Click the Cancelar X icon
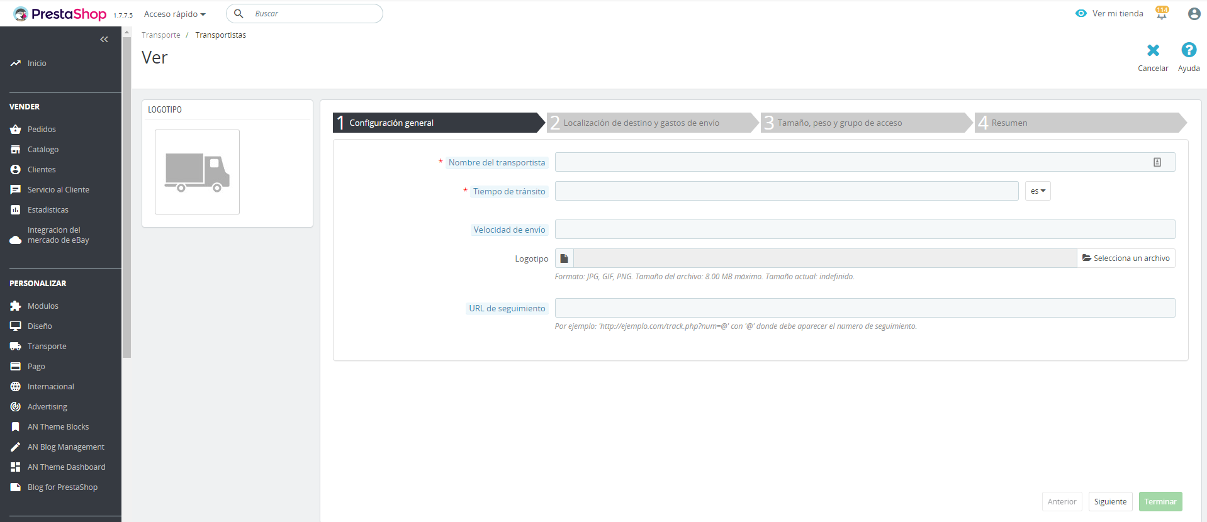The width and height of the screenshot is (1207, 522). coord(1153,50)
